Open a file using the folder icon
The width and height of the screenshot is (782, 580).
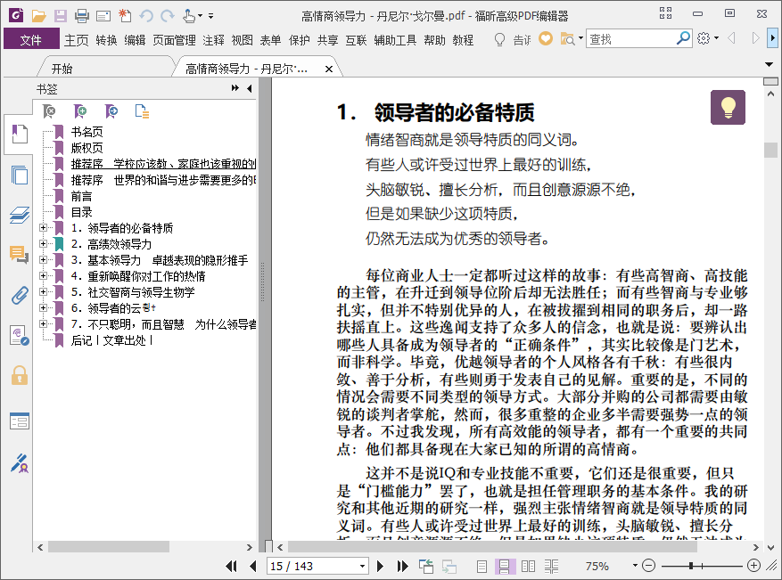(39, 16)
